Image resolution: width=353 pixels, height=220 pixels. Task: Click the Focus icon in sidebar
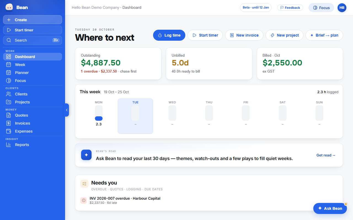pos(9,81)
